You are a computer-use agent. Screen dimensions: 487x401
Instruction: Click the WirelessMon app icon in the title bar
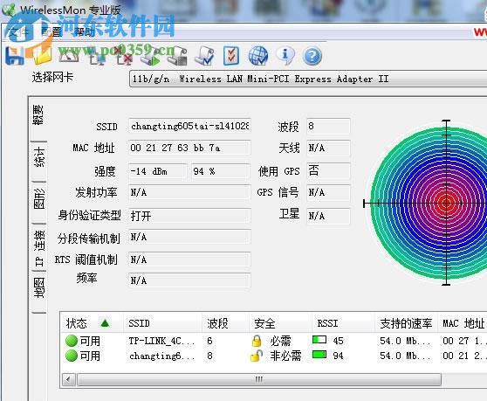tap(9, 10)
